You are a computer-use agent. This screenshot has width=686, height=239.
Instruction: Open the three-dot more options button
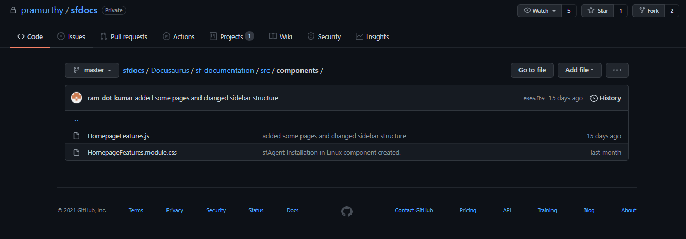[617, 70]
